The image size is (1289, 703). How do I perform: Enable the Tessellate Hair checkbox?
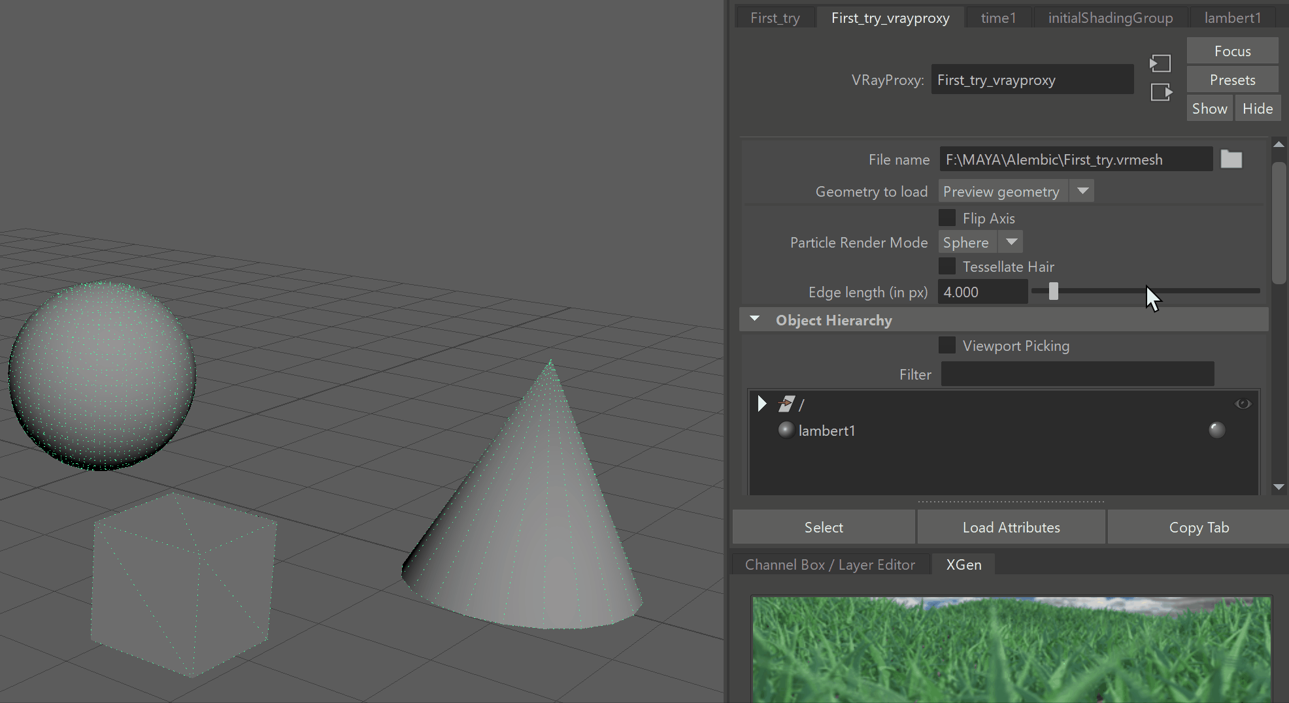tap(947, 266)
